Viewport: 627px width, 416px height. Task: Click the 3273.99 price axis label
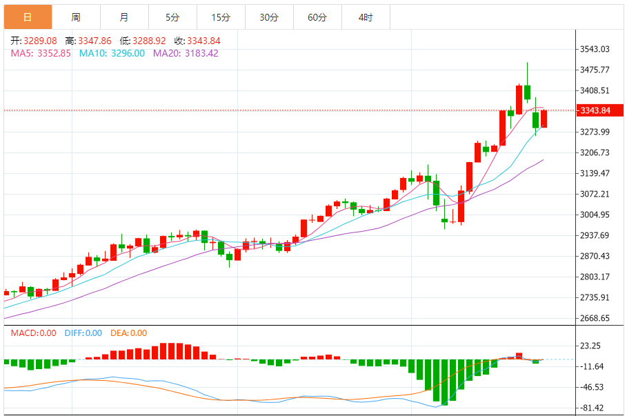coord(595,132)
